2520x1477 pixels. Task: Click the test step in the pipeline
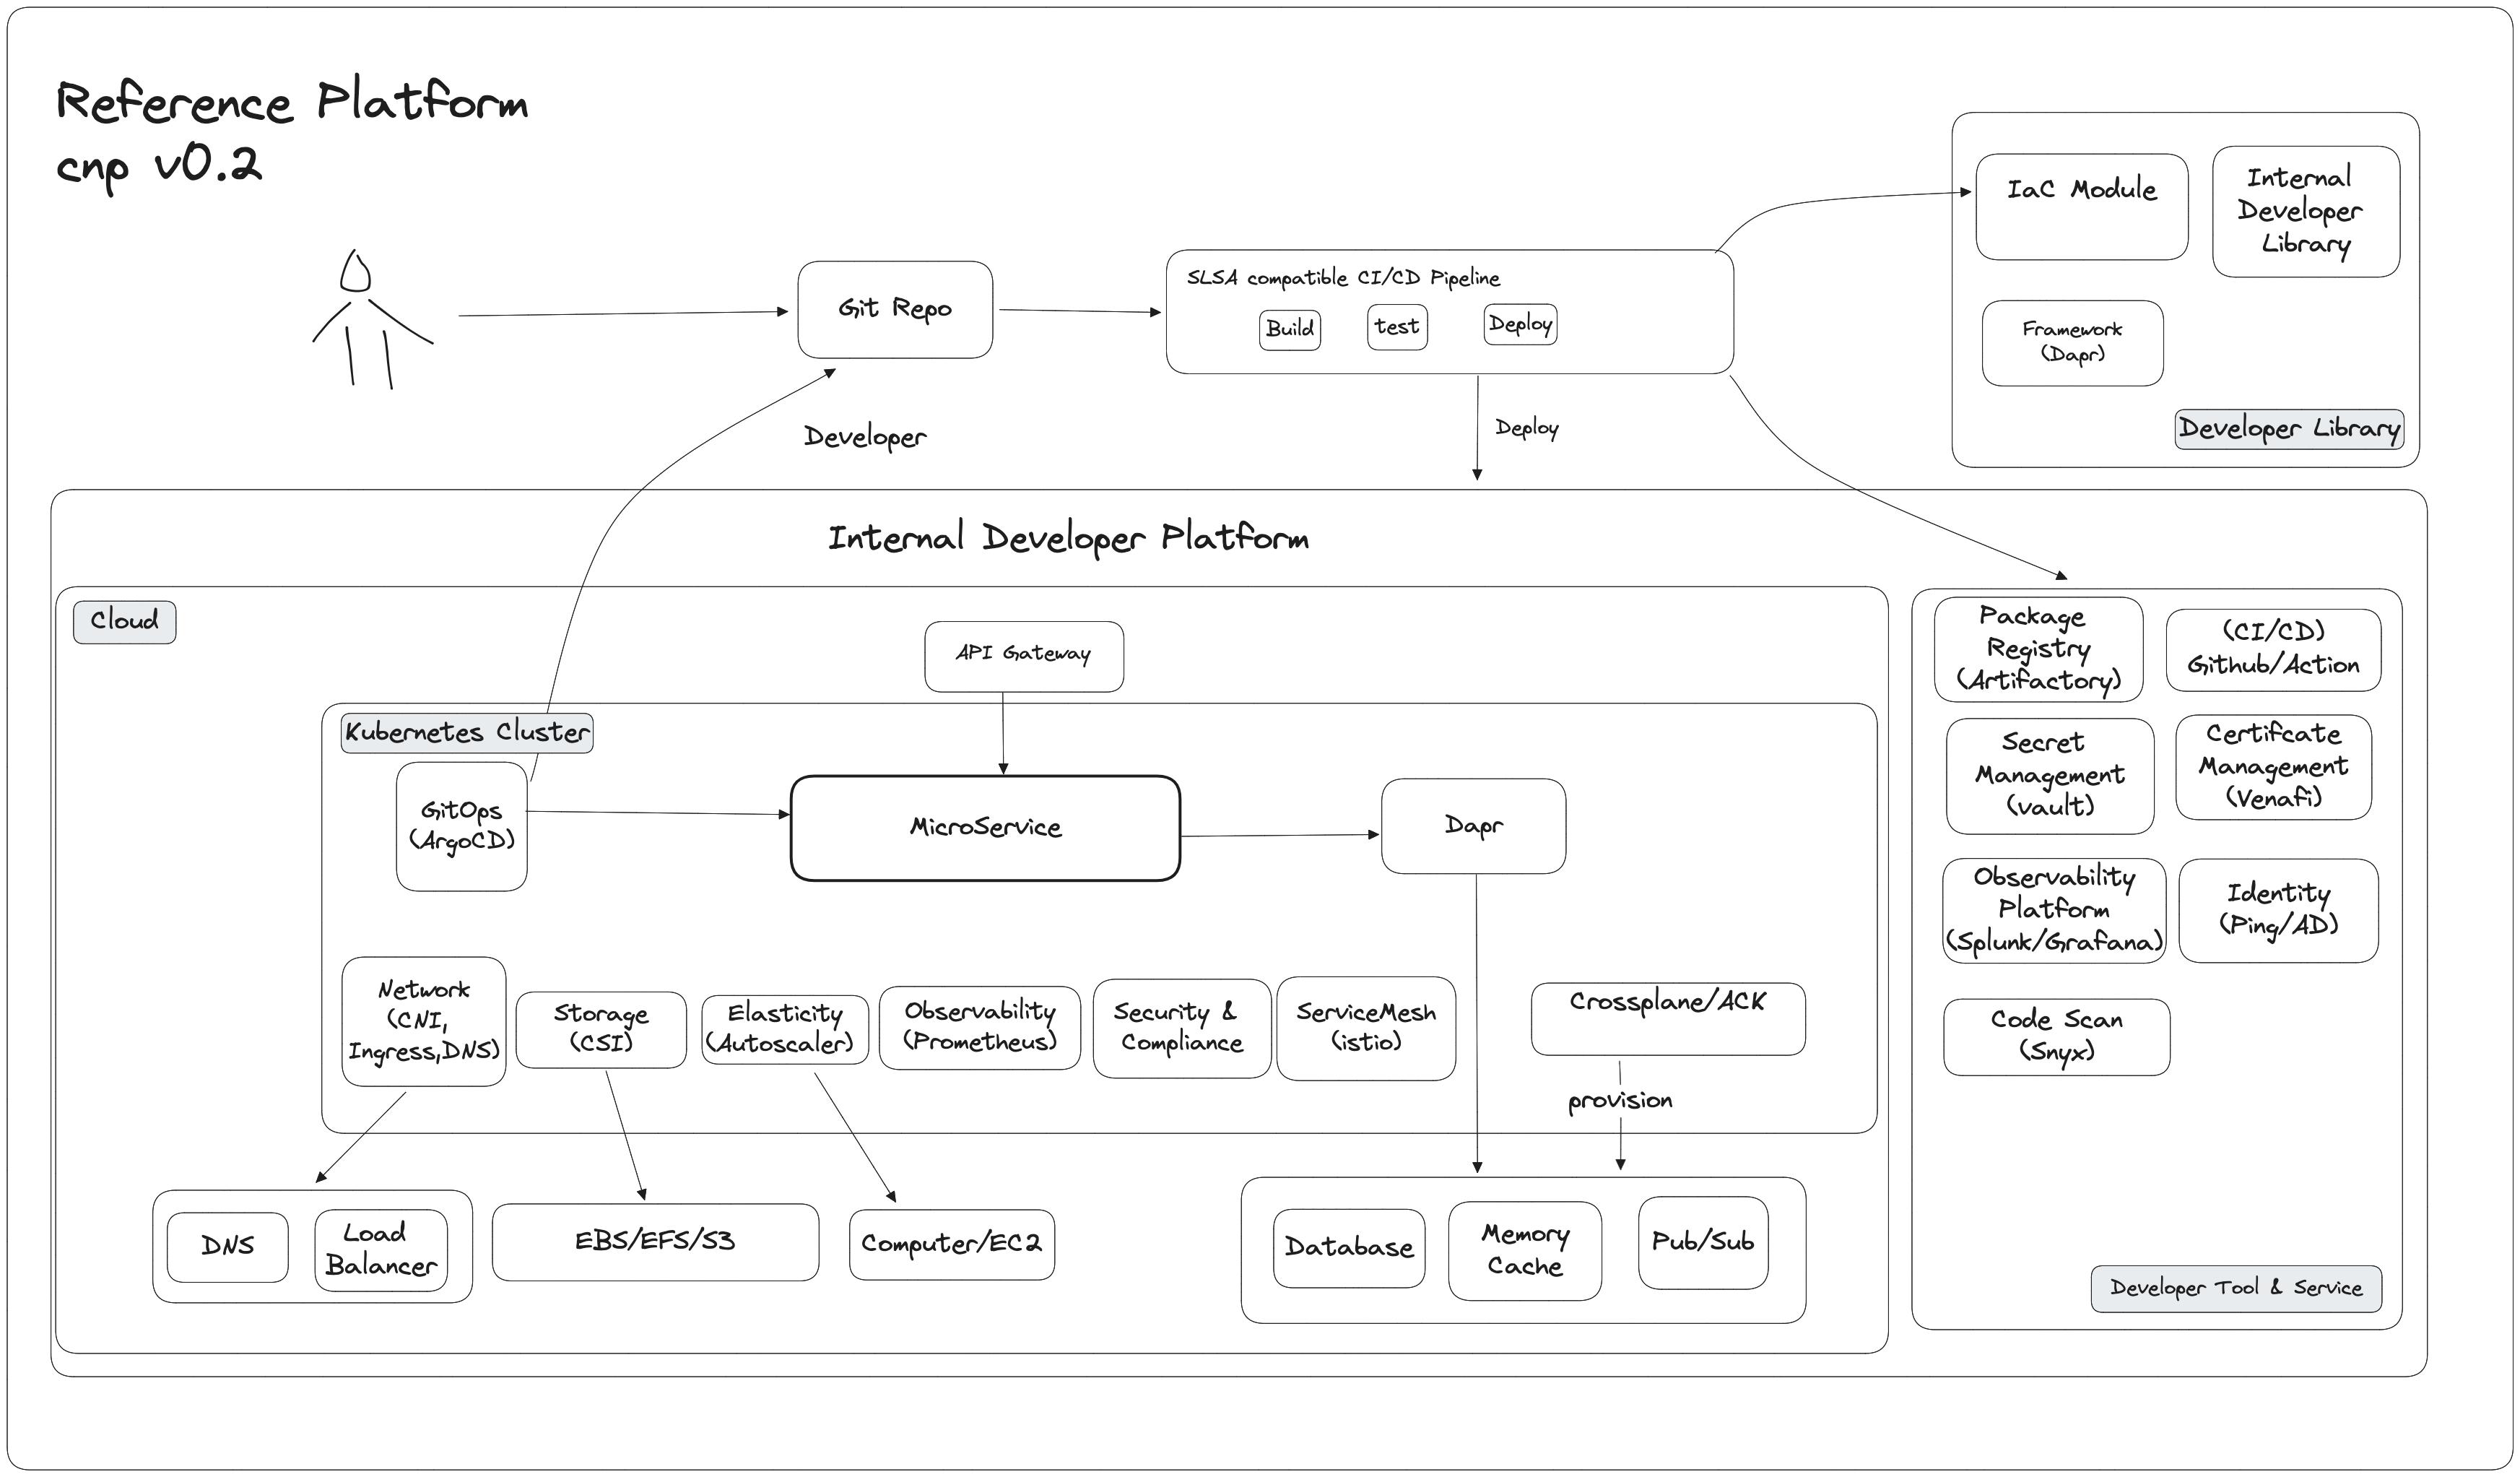(x=1397, y=327)
